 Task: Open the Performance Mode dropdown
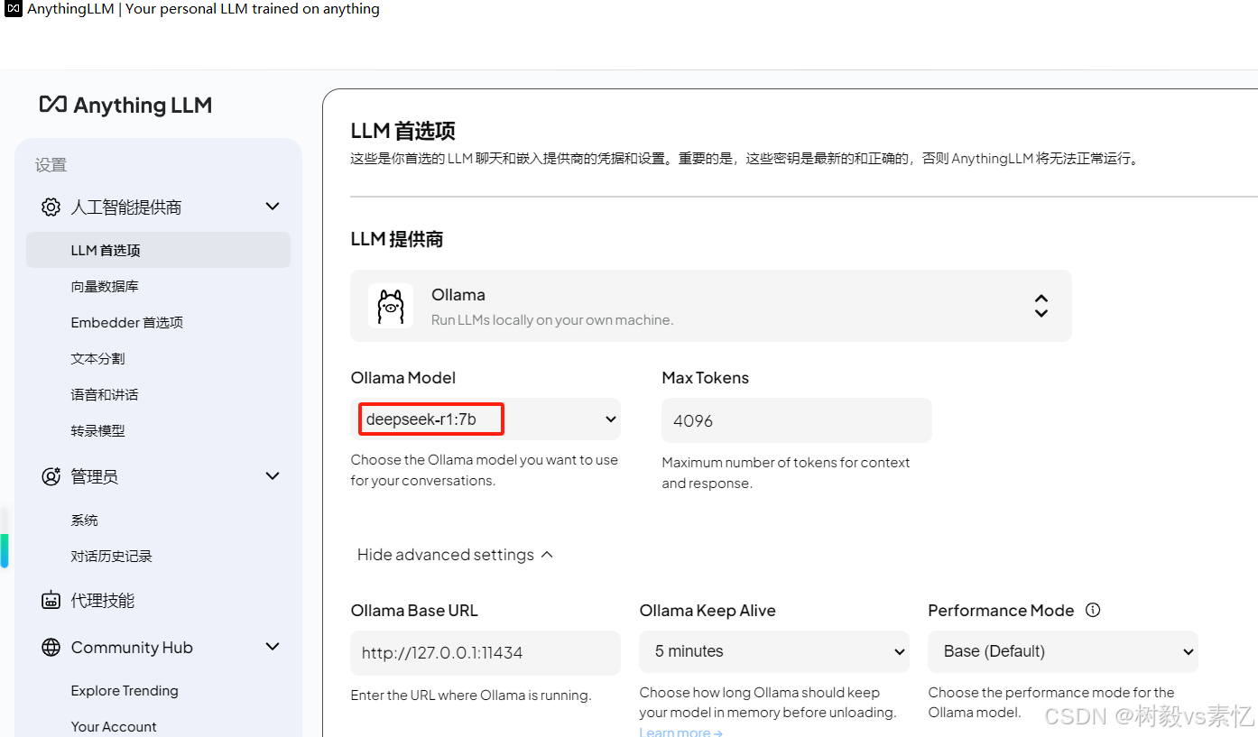point(1063,651)
